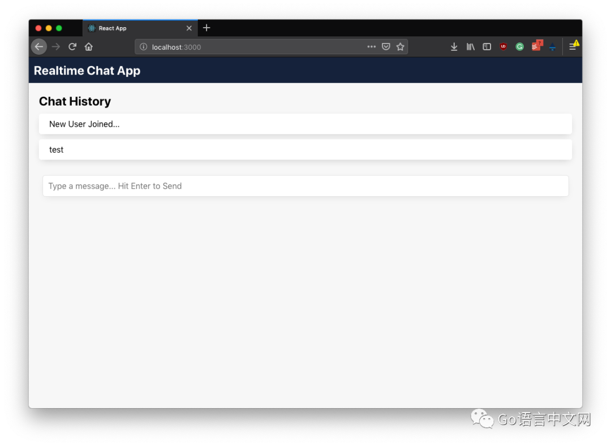
Task: Save page to Pocket icon
Action: (386, 47)
